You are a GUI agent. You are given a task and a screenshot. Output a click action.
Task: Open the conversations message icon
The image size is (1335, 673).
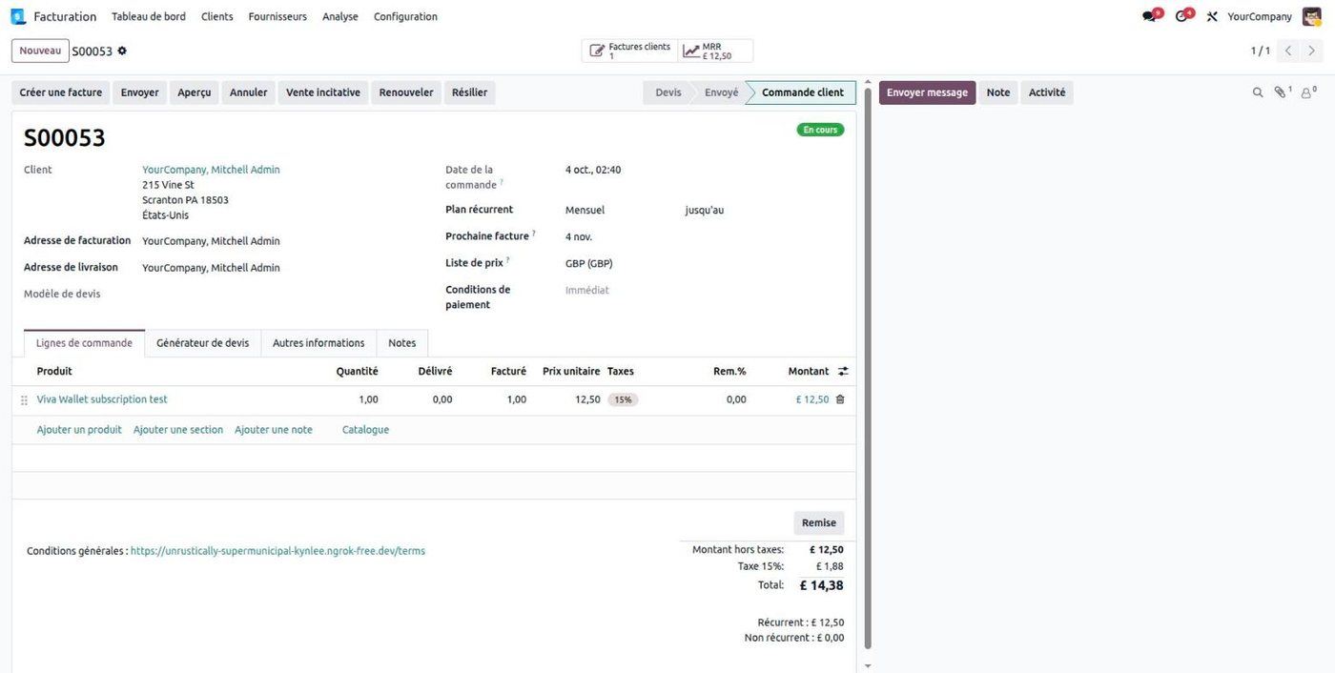point(1151,16)
